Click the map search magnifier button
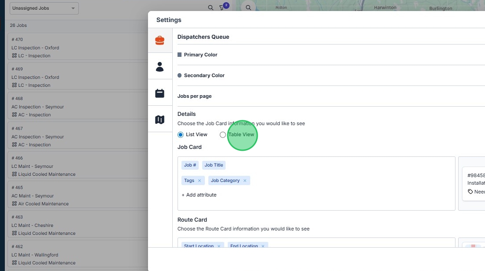Viewport: 485px width, 271px height. (x=248, y=8)
